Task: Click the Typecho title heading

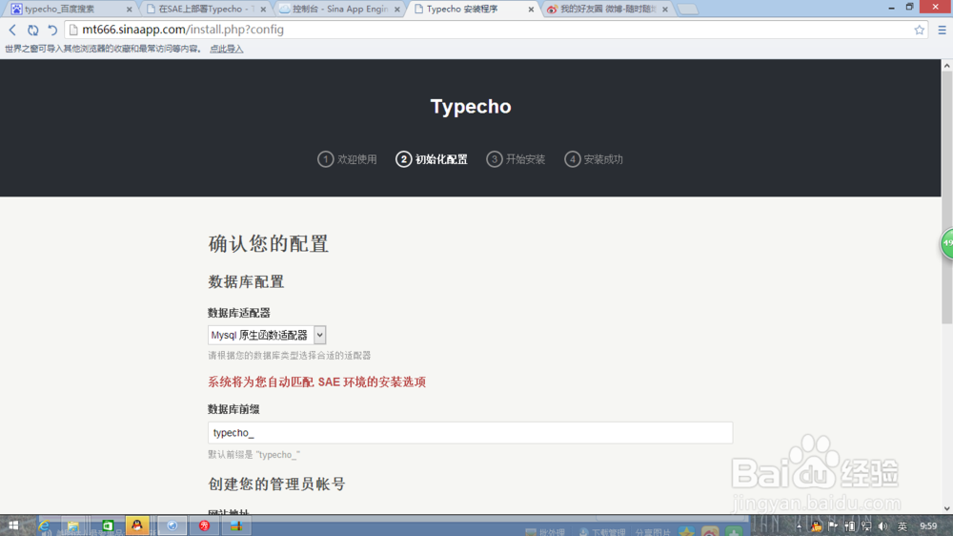Action: pos(471,107)
